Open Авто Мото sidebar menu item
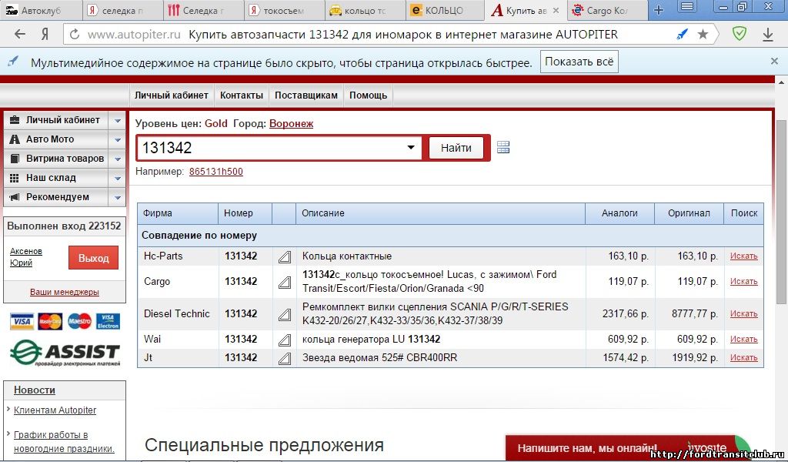This screenshot has width=788, height=462. pos(55,140)
